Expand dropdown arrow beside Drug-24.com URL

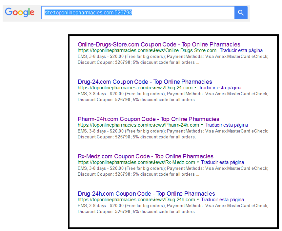click(195, 88)
